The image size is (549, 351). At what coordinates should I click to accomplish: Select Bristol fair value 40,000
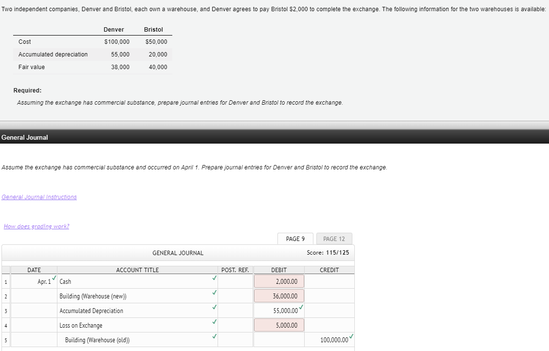158,67
